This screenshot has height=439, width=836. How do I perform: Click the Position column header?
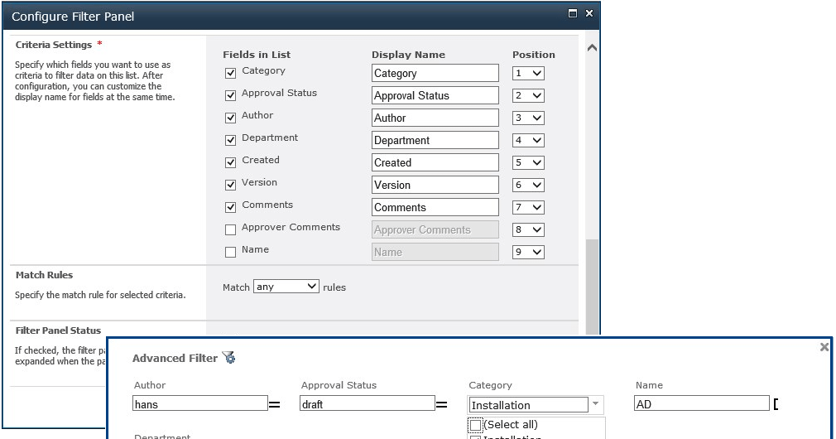[534, 55]
